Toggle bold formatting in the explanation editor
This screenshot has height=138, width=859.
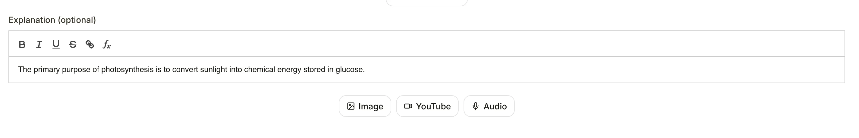(22, 44)
